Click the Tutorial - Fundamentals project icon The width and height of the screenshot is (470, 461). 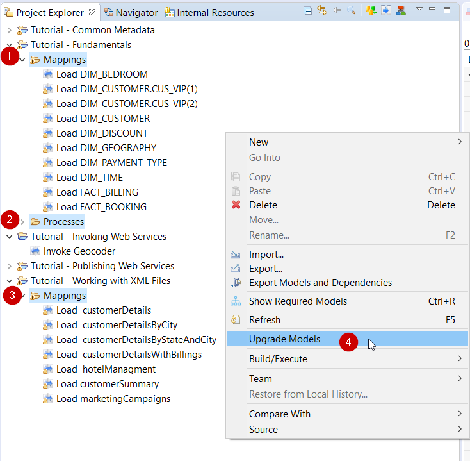22,45
